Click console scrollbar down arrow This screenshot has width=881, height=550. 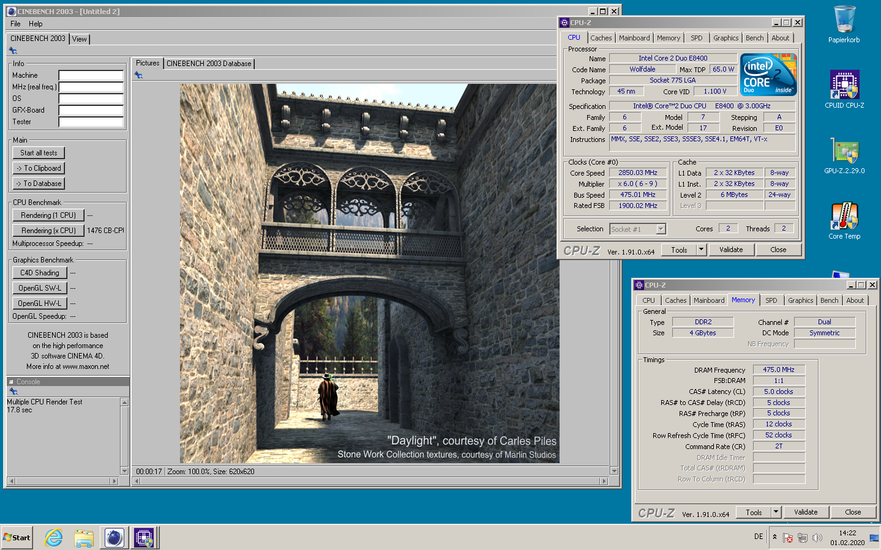click(x=125, y=471)
